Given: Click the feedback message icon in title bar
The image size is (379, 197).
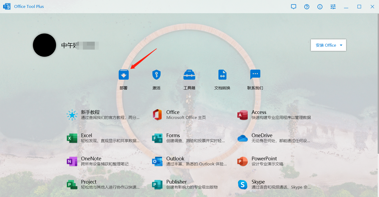Looking at the screenshot, I should 293,7.
